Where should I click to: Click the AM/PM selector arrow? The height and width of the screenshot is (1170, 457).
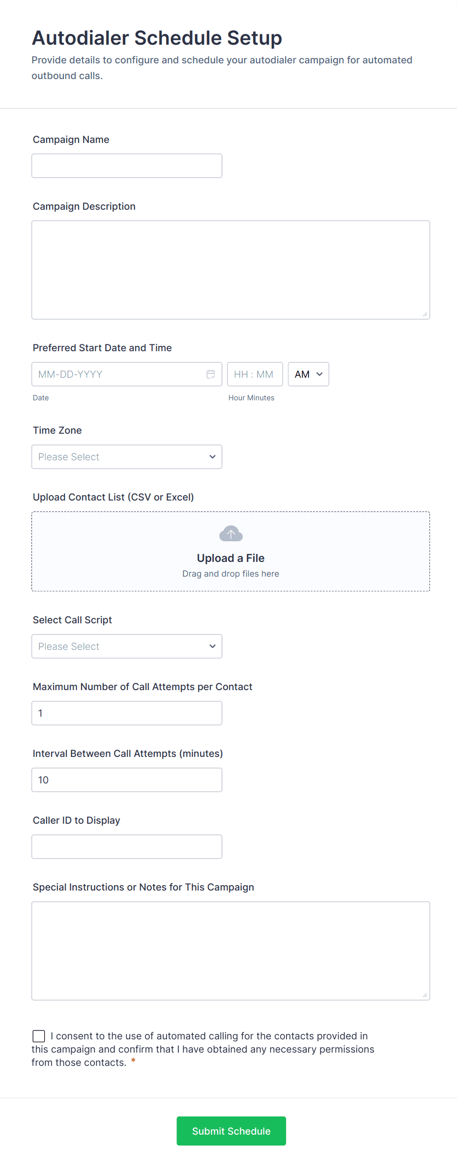pos(319,374)
